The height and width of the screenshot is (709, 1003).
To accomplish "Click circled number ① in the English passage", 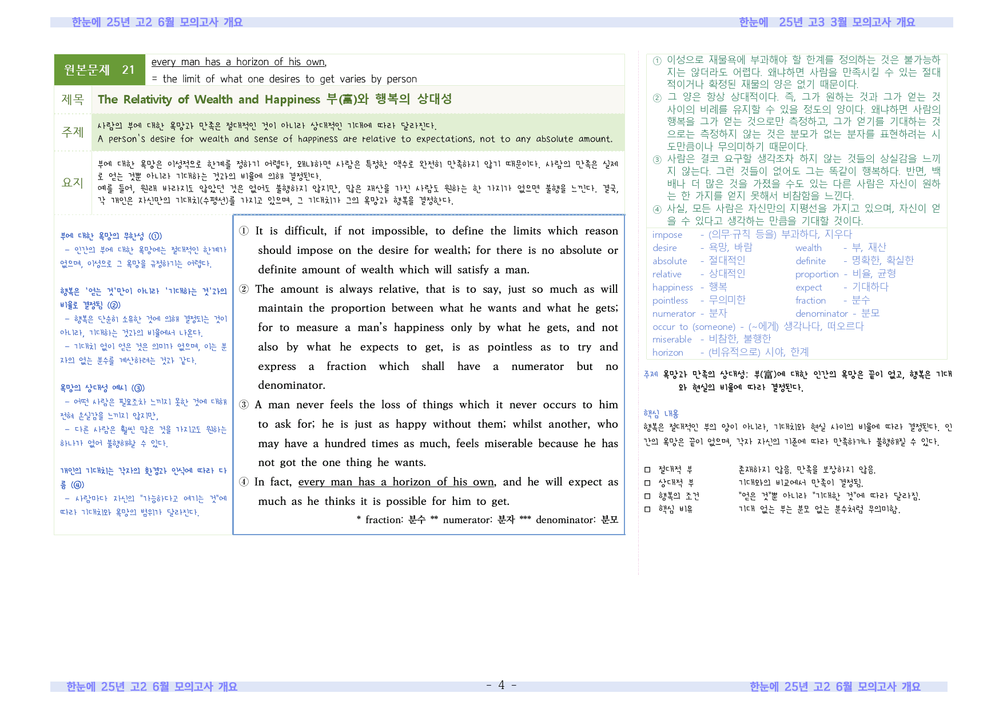I will [244, 231].
